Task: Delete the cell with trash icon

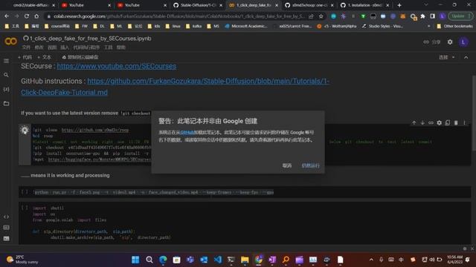Action: [x=456, y=122]
